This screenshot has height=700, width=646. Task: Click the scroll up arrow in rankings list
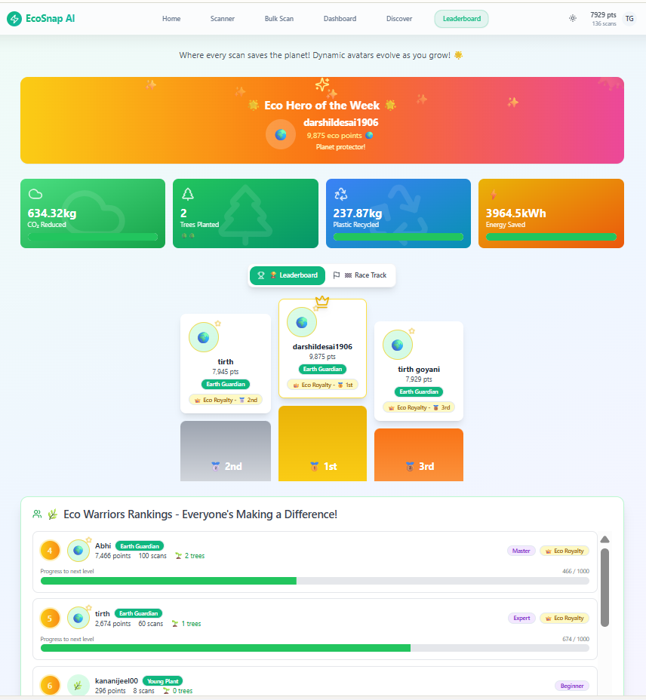coord(604,539)
